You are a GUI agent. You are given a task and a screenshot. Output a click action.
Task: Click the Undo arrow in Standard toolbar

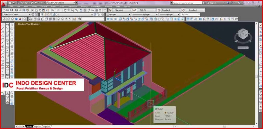click(52, 10)
